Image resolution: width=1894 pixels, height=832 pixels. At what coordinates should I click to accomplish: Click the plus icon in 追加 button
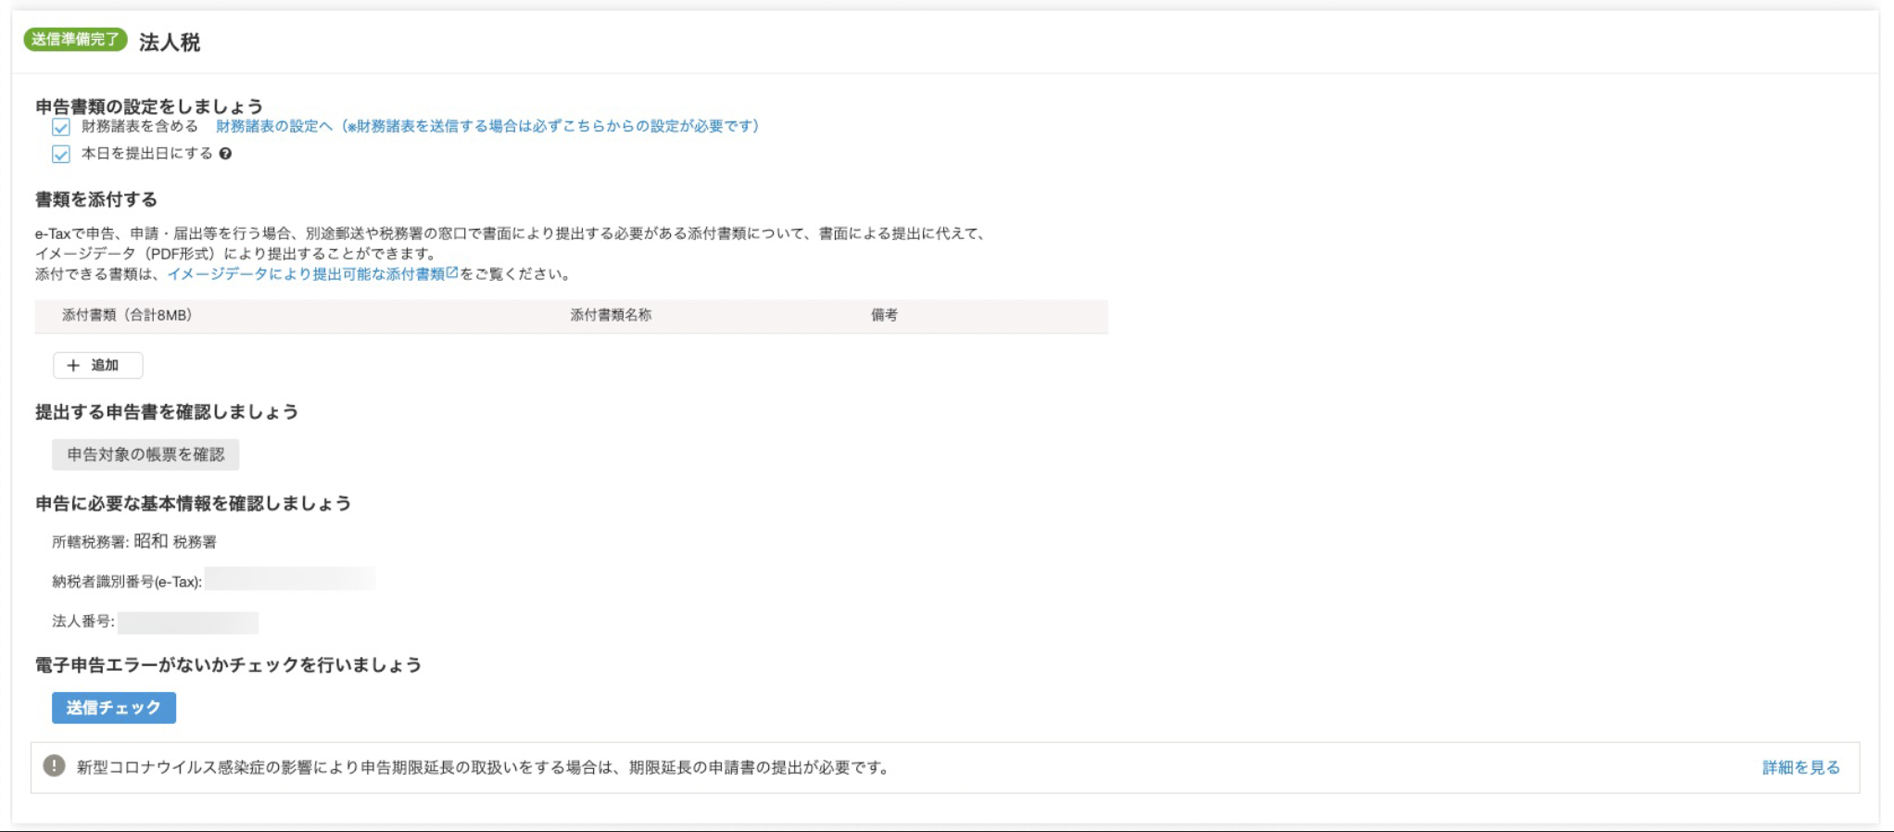(73, 365)
